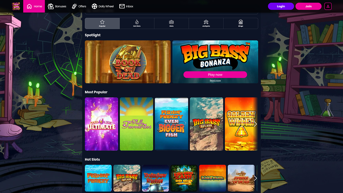Click the Join button
Image resolution: width=343 pixels, height=193 pixels.
(x=308, y=6)
